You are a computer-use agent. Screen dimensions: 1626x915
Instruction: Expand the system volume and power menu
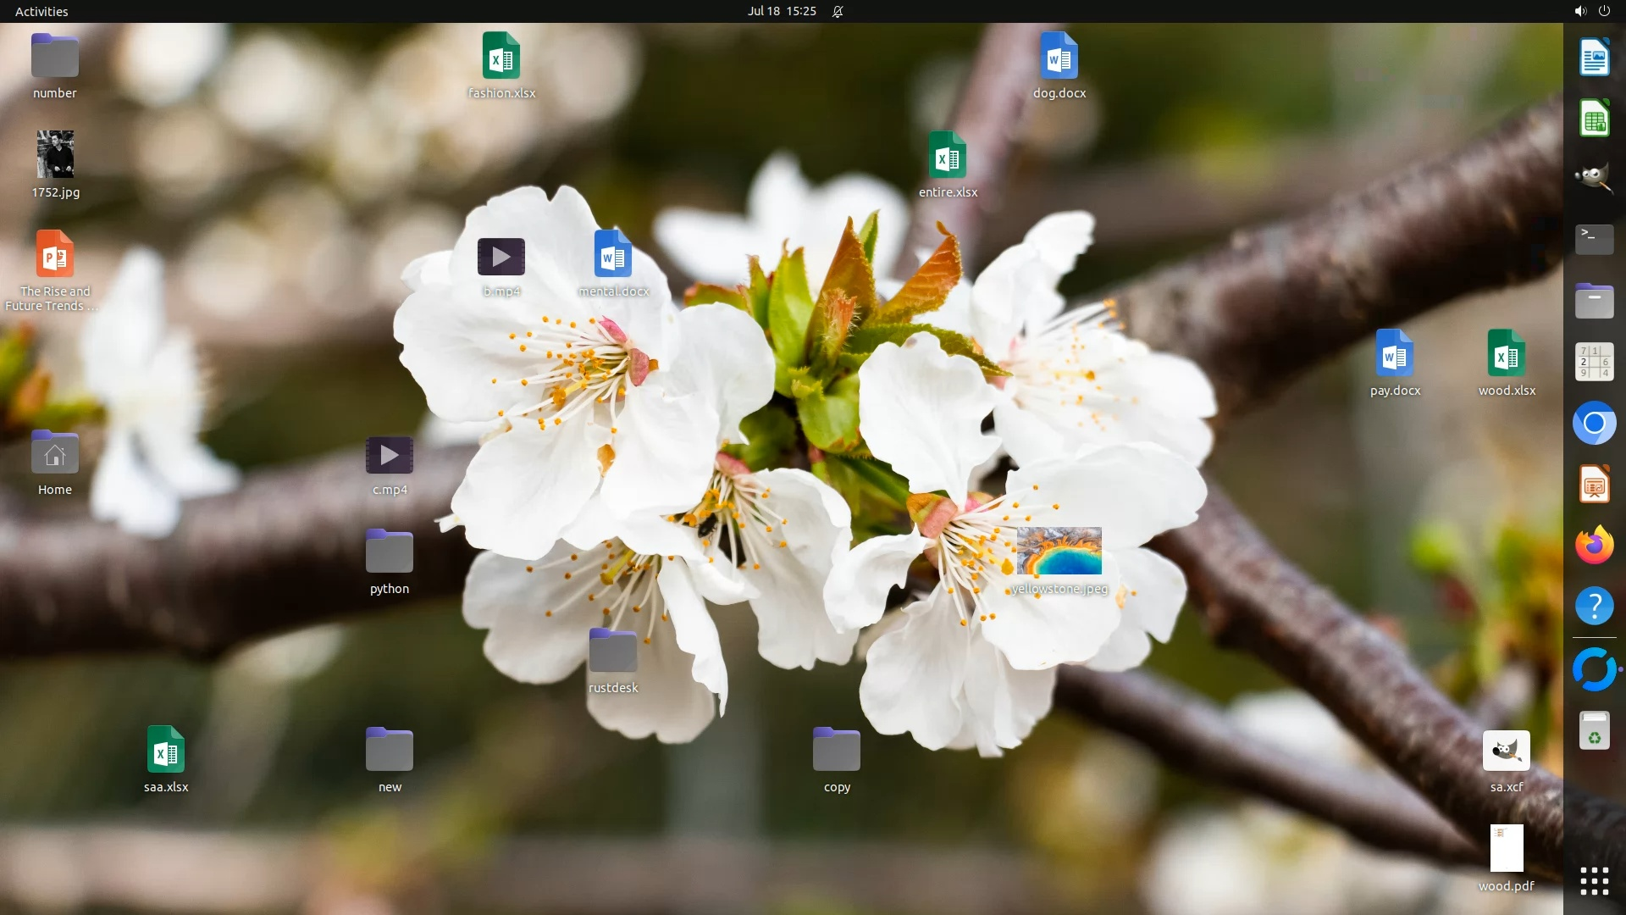coord(1591,11)
